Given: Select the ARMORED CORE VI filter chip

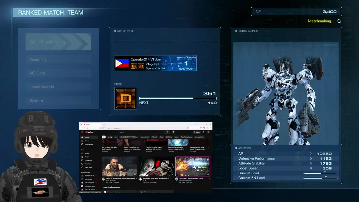Looking at the screenshot, I should pyautogui.click(x=128, y=137).
